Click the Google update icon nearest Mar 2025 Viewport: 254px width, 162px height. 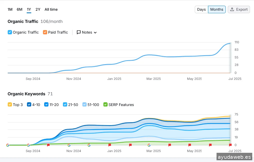pyautogui.click(x=149, y=145)
